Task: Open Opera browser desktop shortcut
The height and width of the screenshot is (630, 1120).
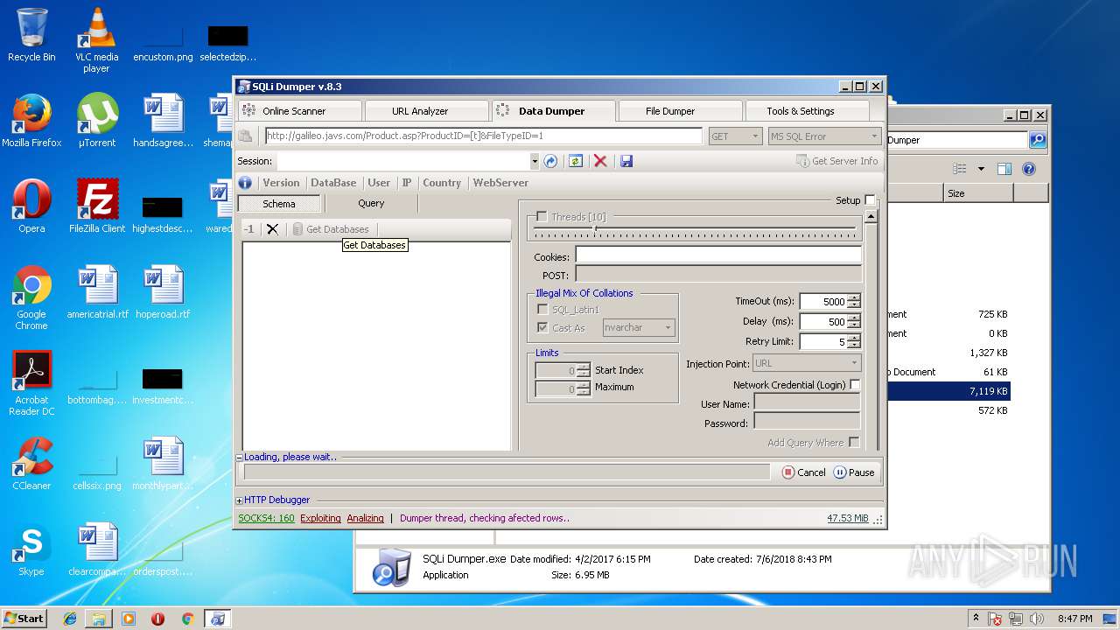Action: (31, 206)
